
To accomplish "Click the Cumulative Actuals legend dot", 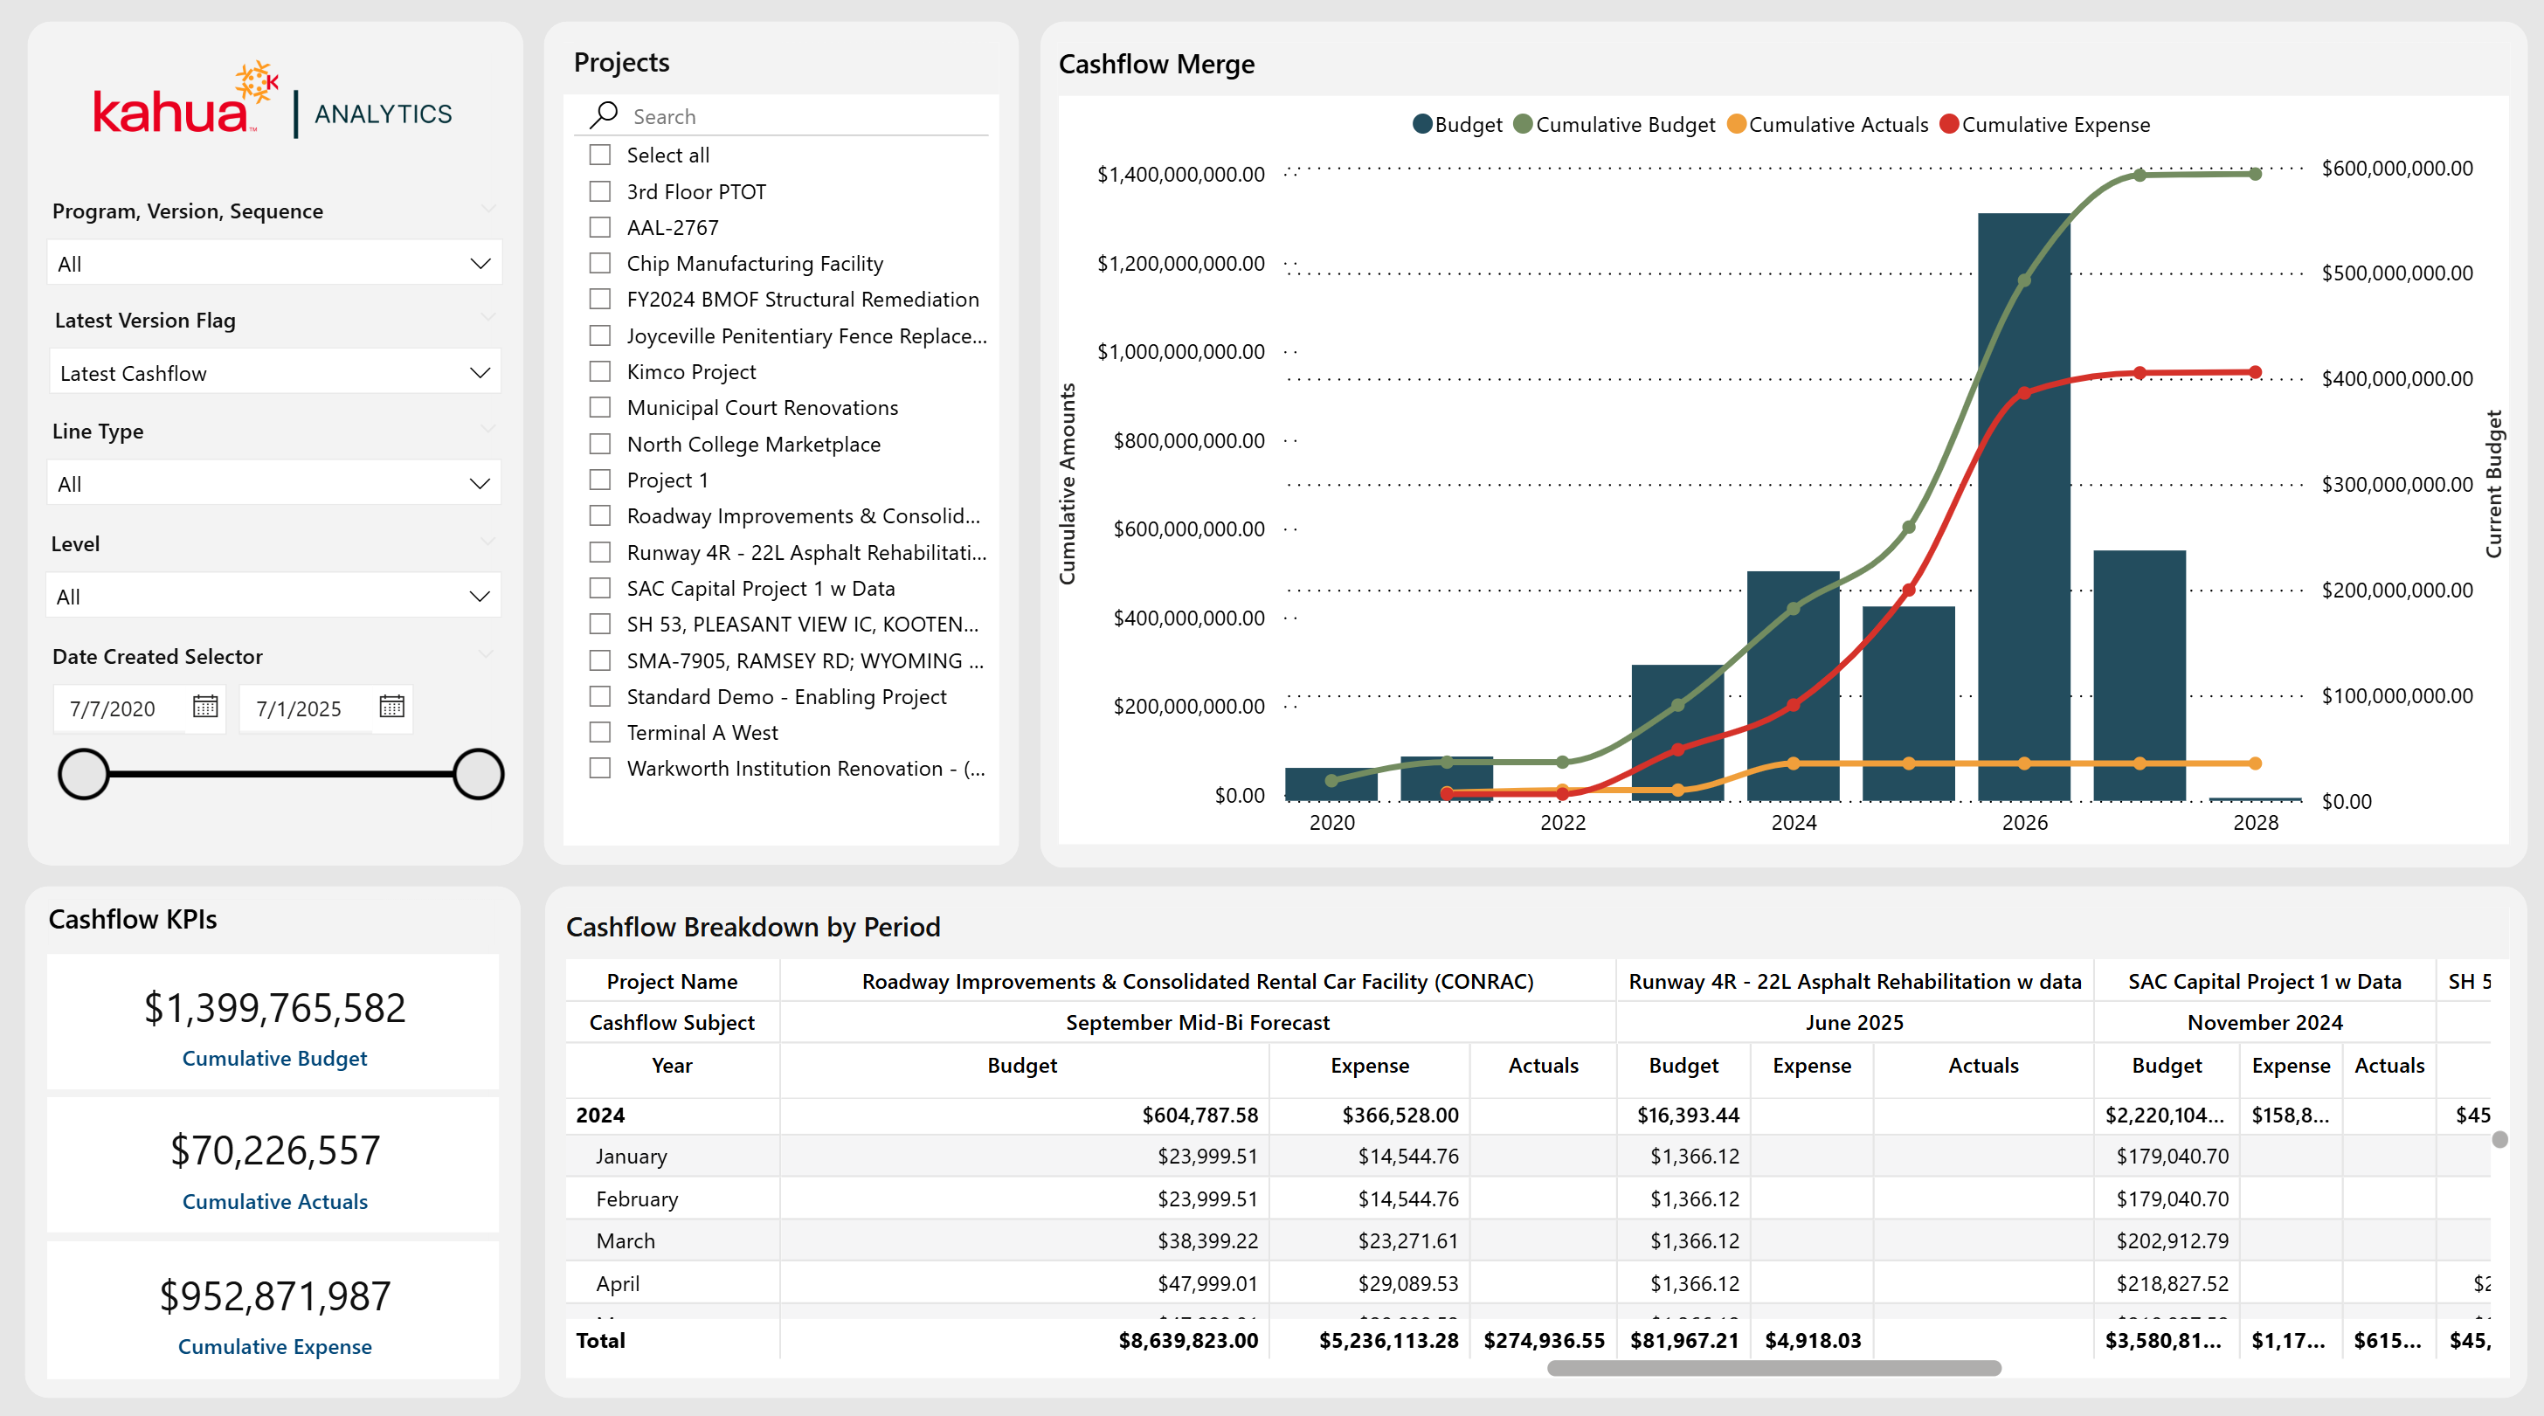I will click(1736, 124).
